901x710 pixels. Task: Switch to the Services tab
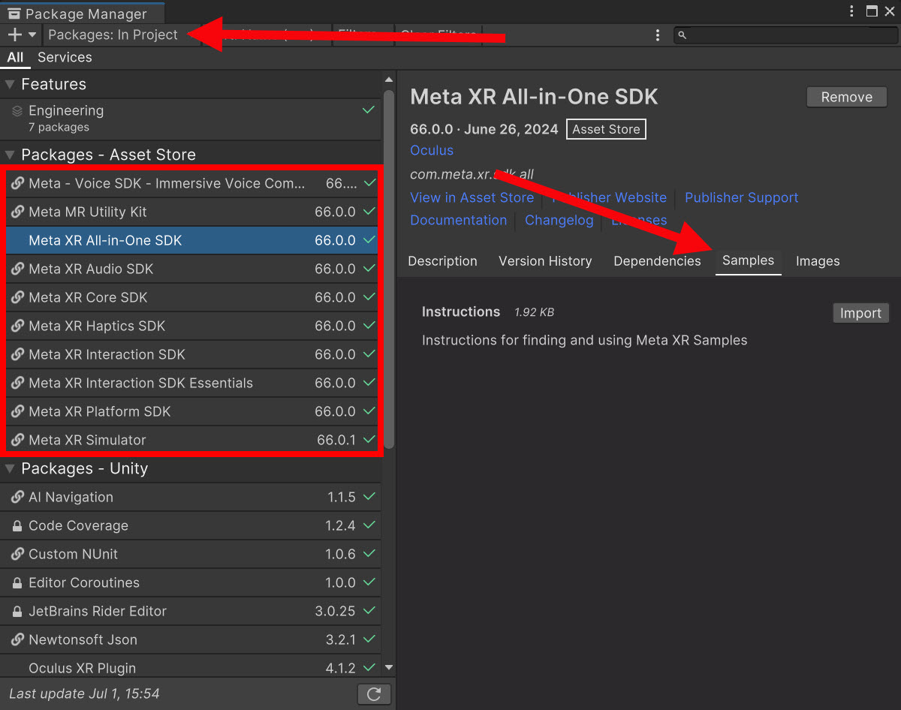pyautogui.click(x=65, y=57)
